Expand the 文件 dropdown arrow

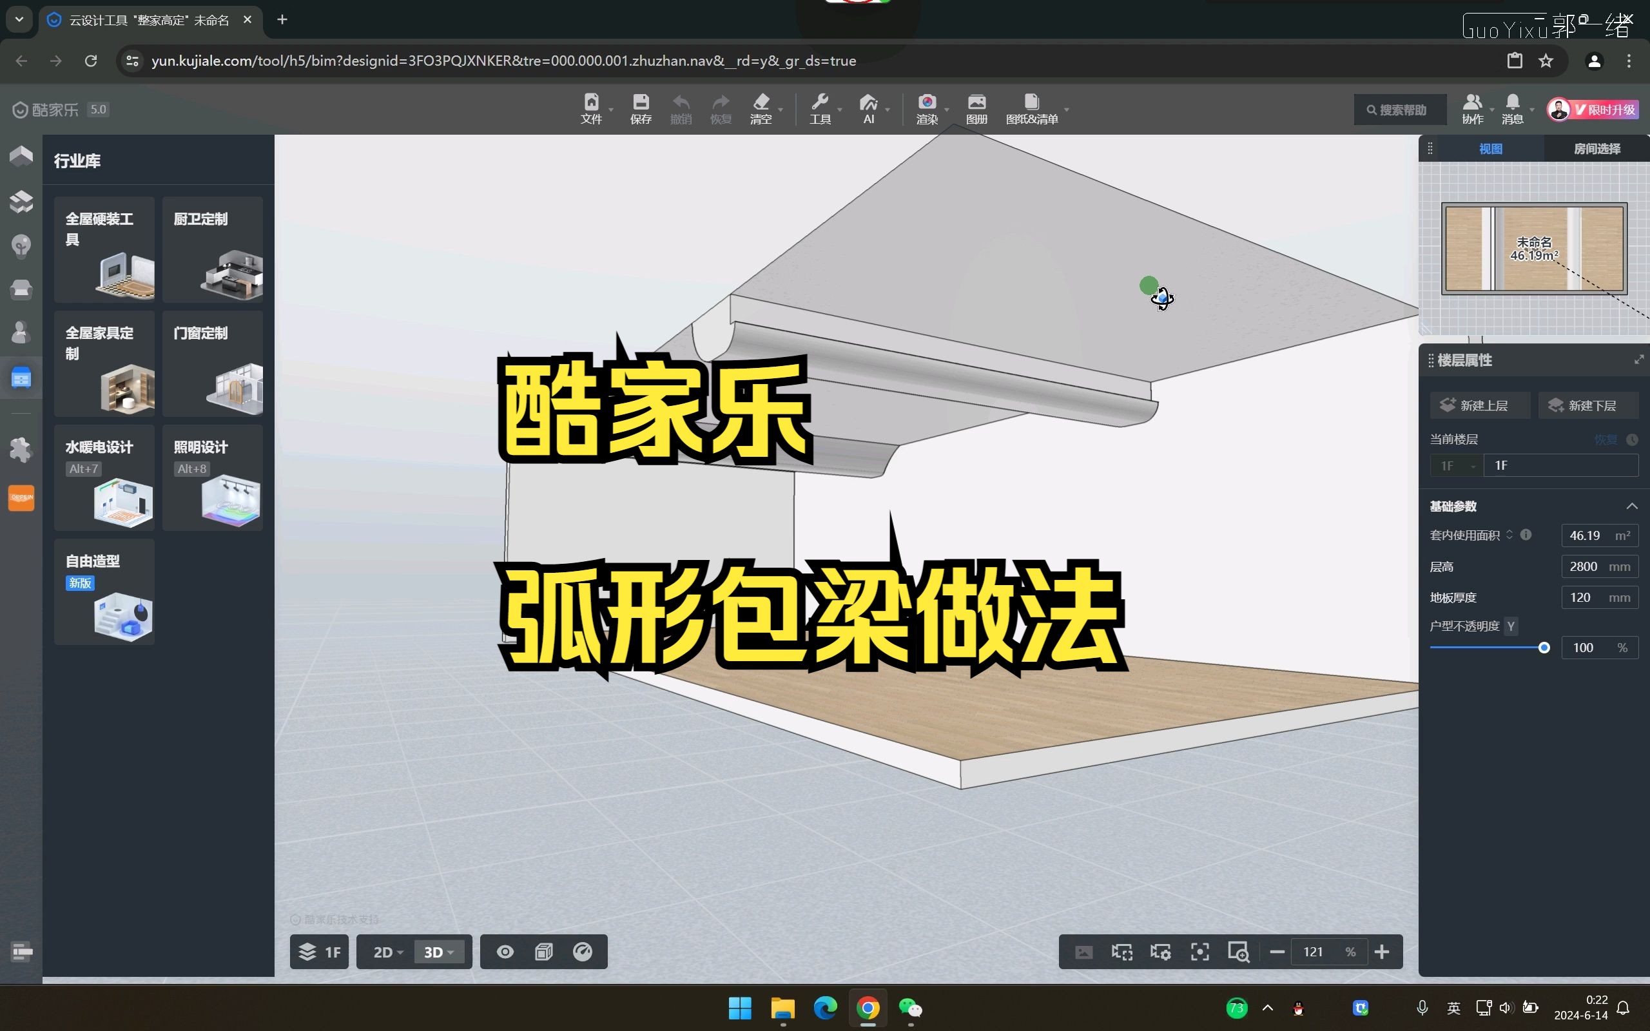click(x=611, y=110)
